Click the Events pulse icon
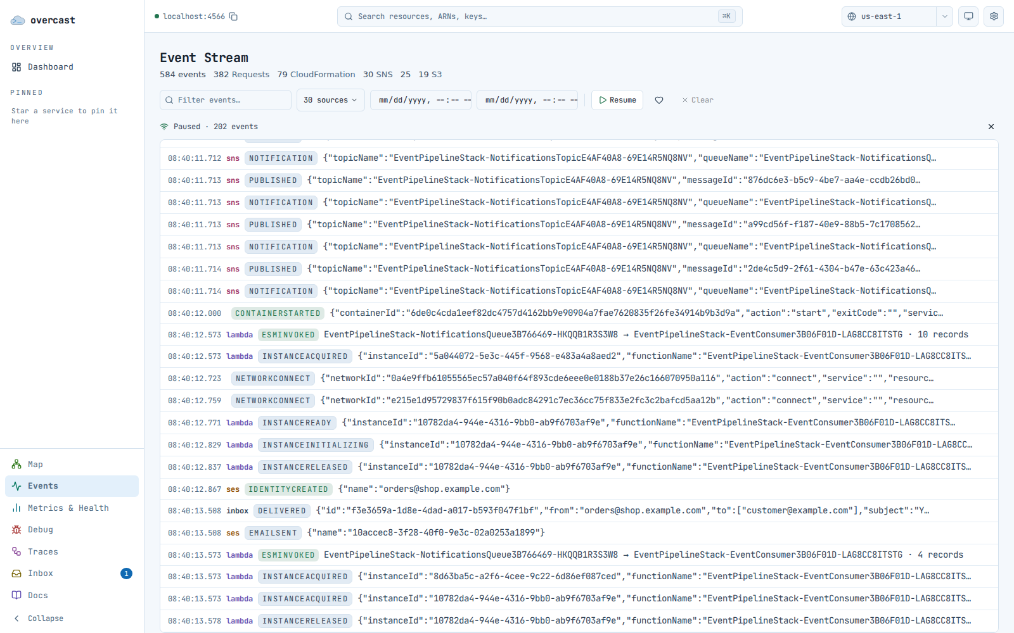1014x633 pixels. 16,486
